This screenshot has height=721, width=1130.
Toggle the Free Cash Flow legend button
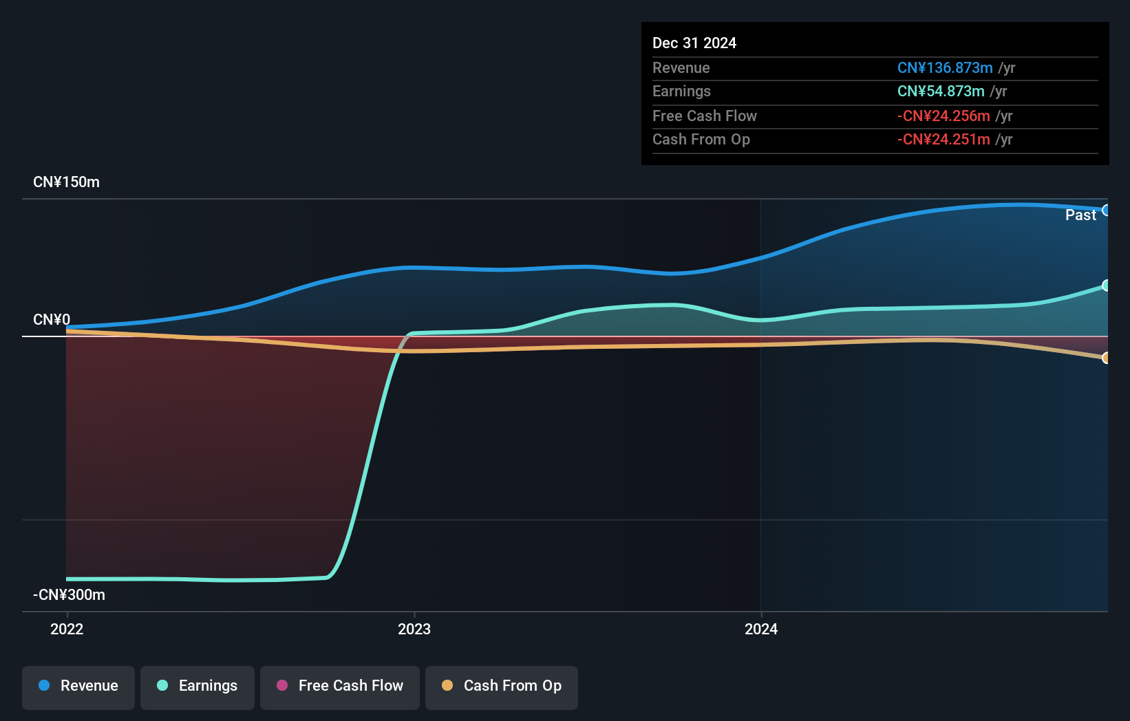click(340, 687)
